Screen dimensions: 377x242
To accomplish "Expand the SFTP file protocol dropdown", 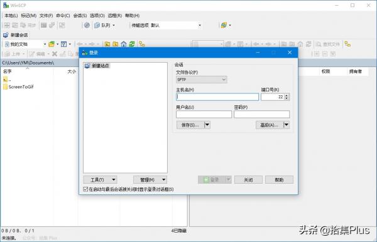I will click(201, 80).
